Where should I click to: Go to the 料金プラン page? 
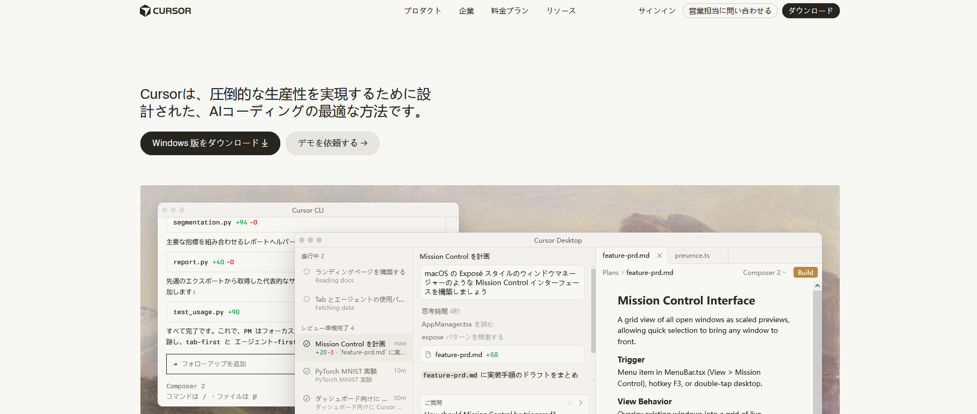(509, 11)
